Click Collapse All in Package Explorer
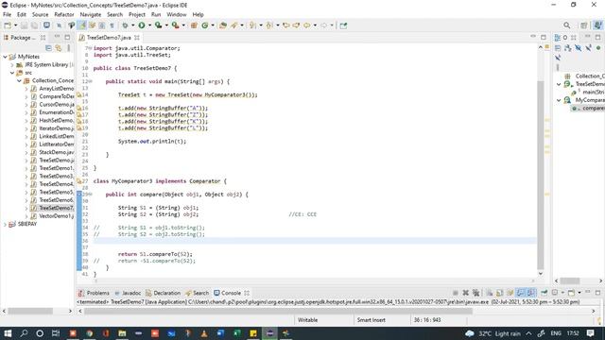605x340 pixels. click(x=48, y=48)
